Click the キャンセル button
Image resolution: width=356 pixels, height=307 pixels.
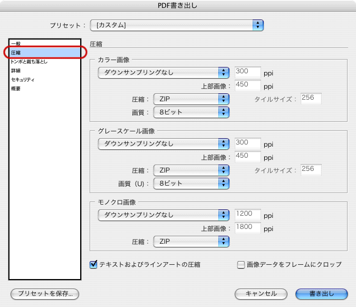pos(261,294)
